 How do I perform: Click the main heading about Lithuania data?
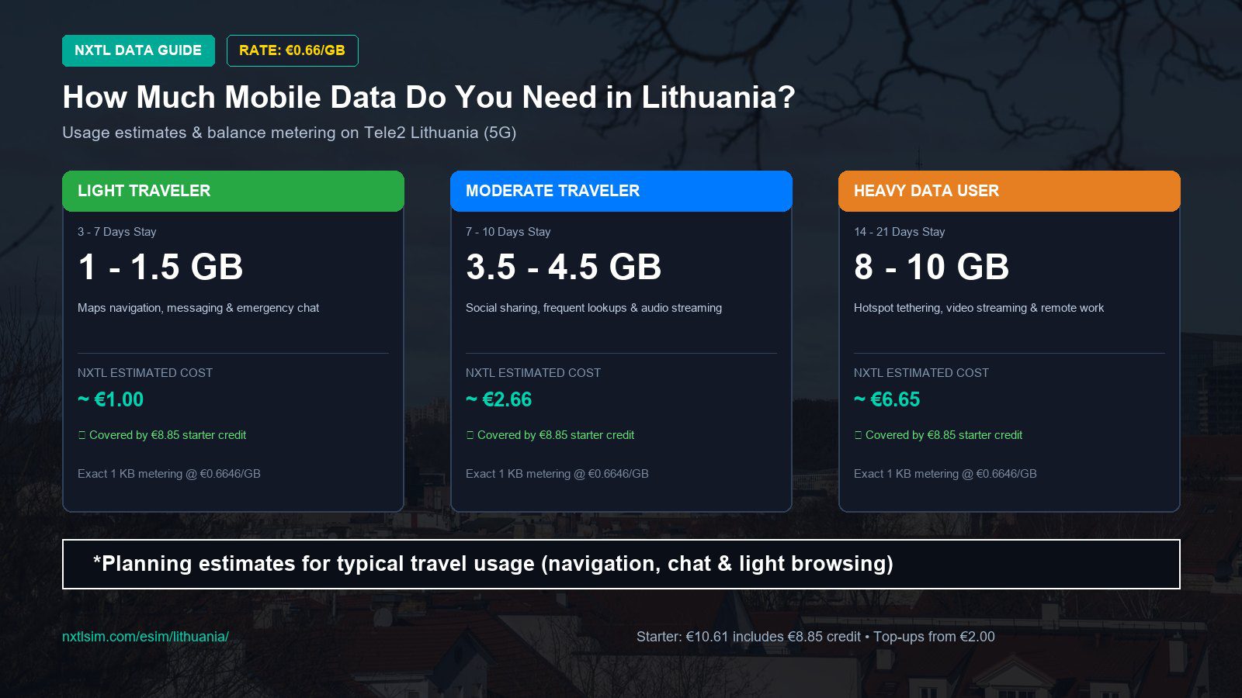[428, 98]
